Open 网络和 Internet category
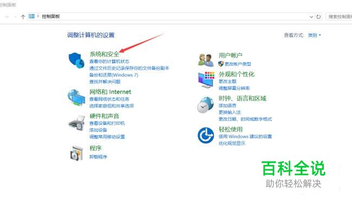352x207 pixels. click(110, 92)
